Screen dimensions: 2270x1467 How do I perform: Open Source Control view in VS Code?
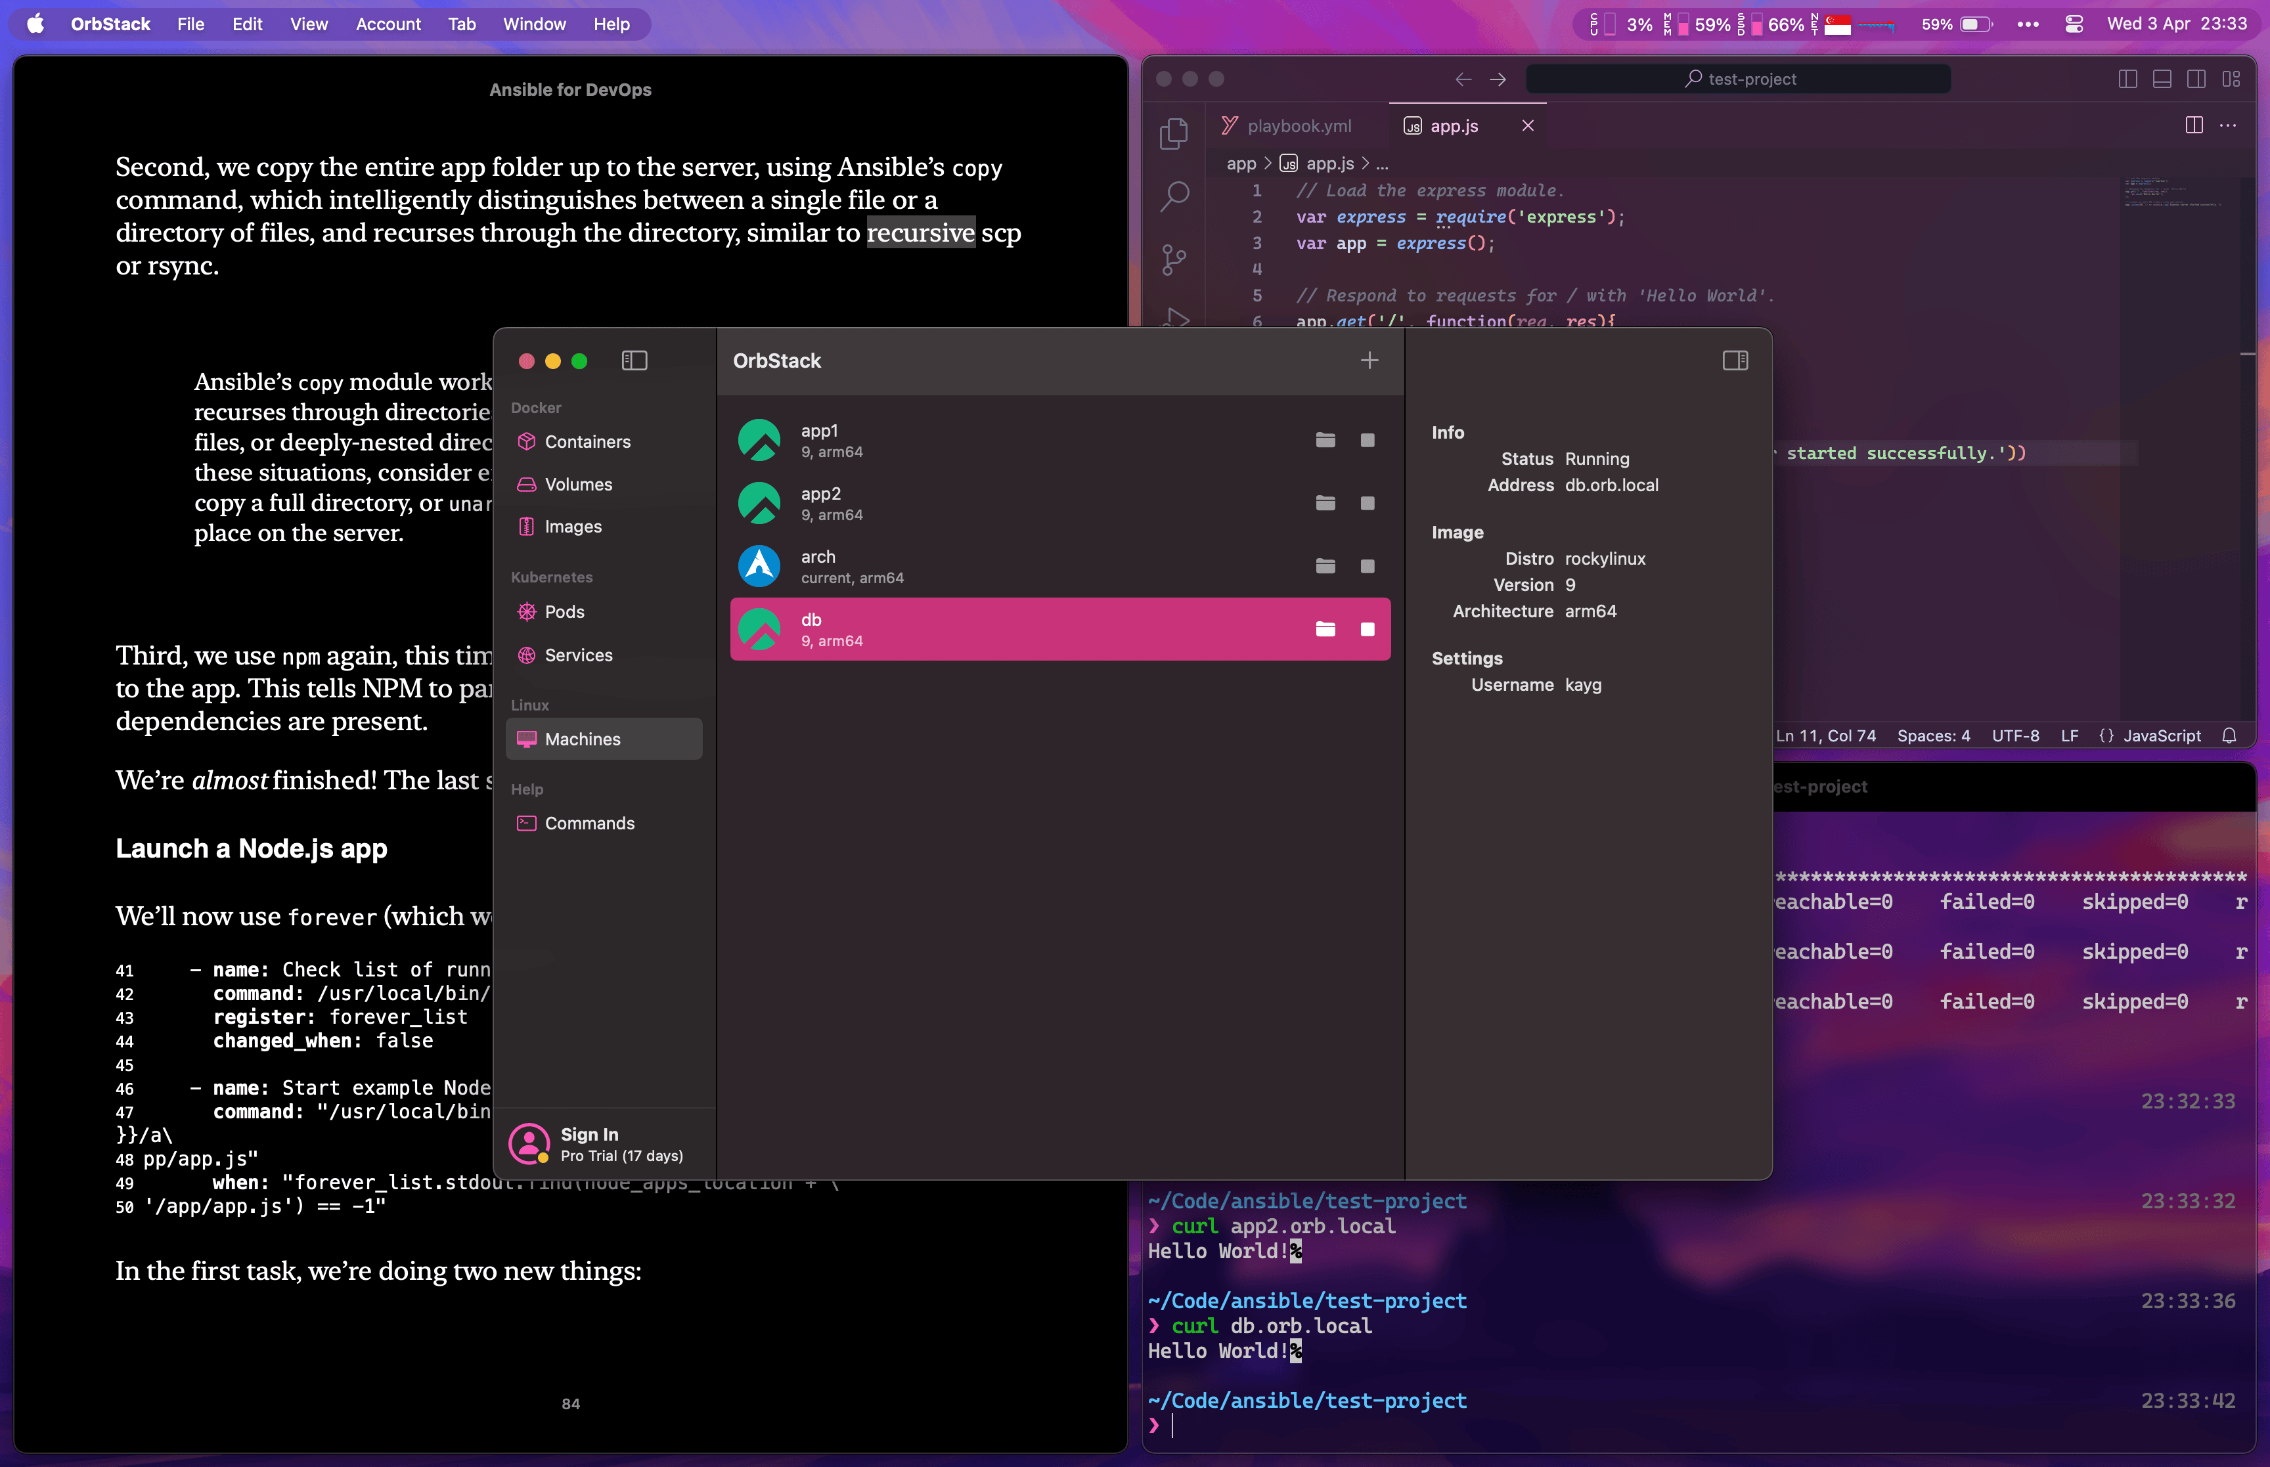(x=1176, y=258)
